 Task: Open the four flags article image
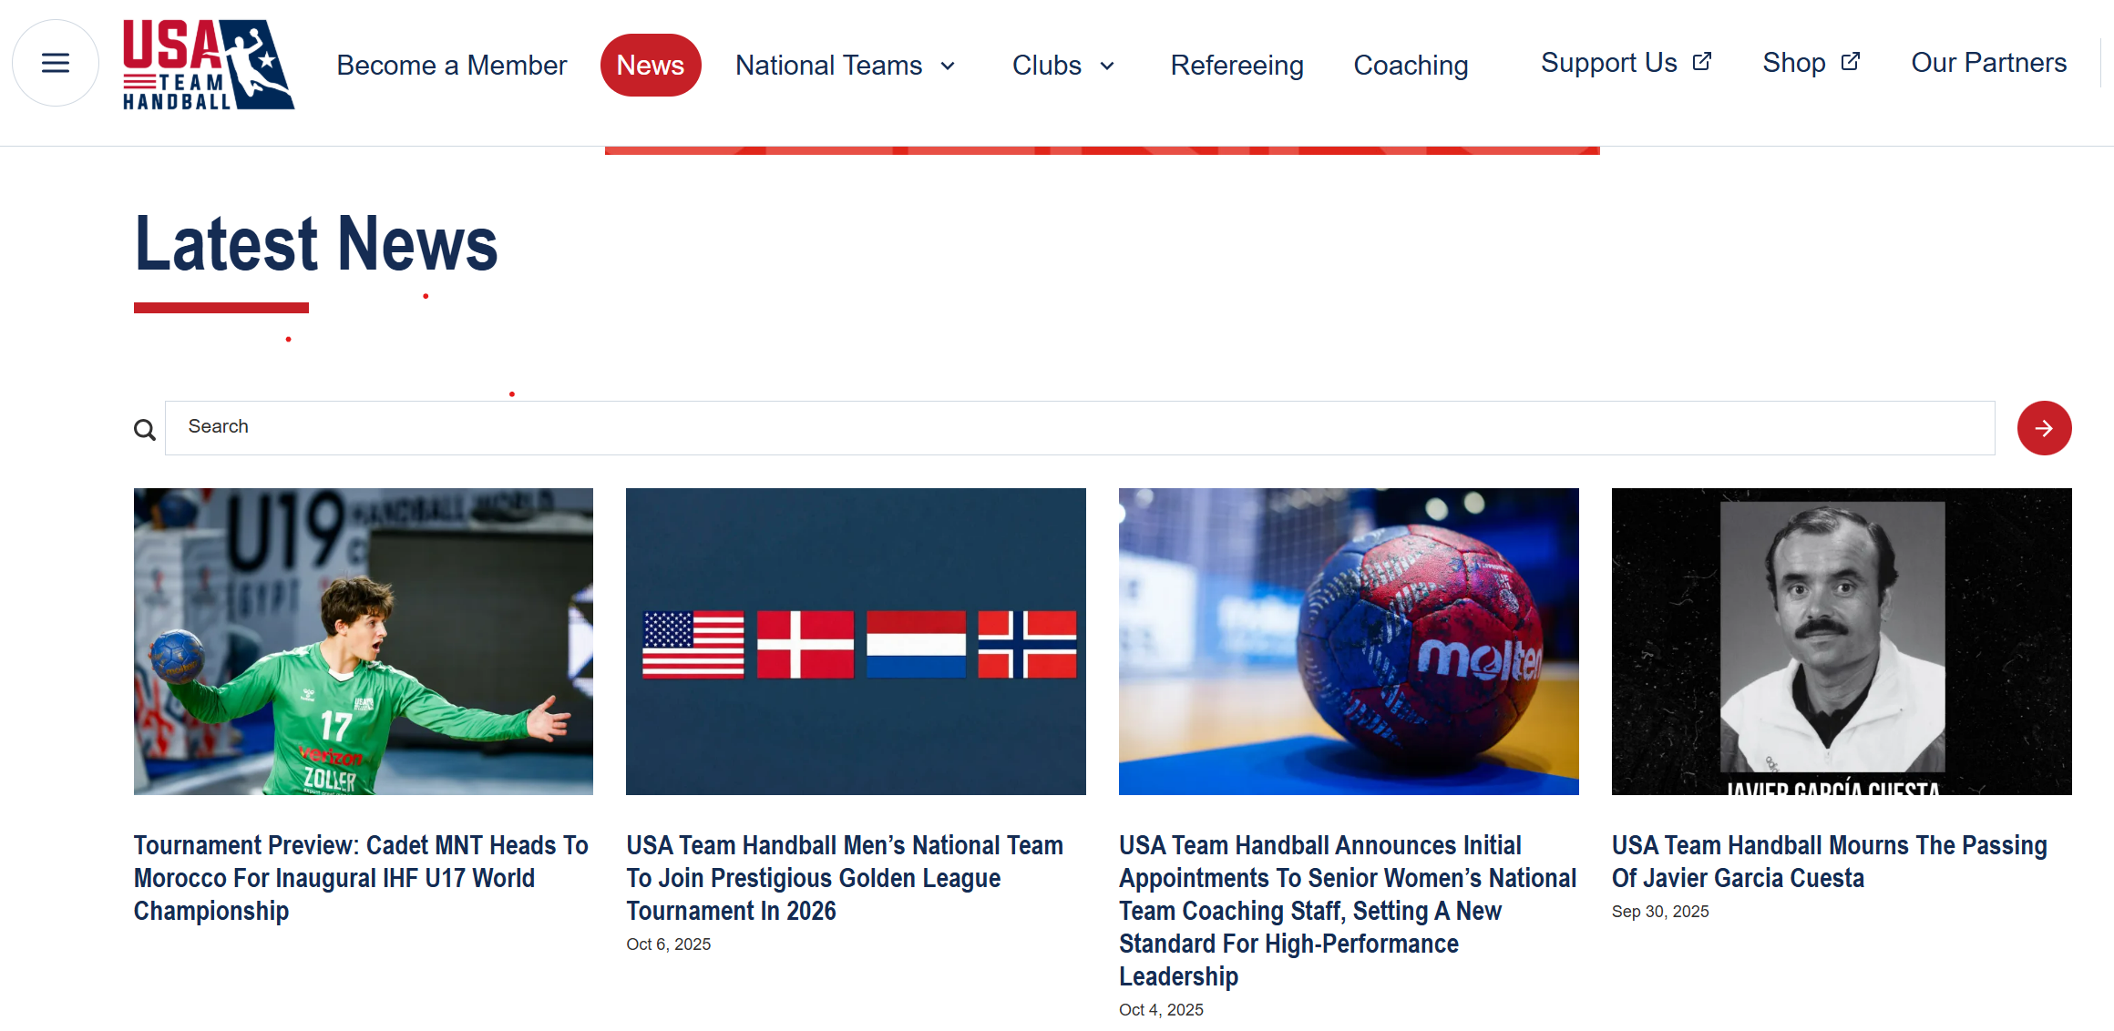tap(856, 641)
